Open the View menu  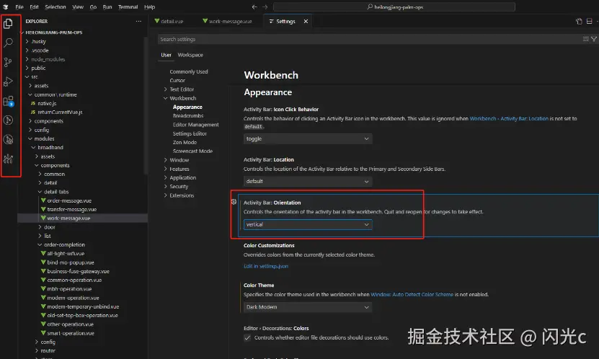pyautogui.click(x=78, y=7)
